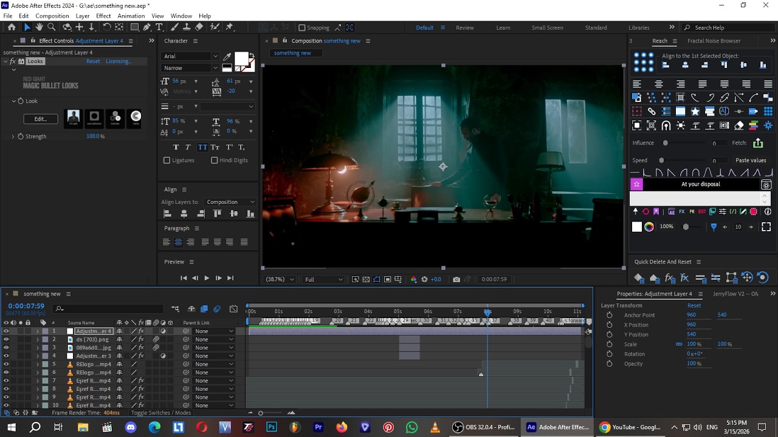
Task: Hide the ds (703).png layer eye
Action: point(6,339)
